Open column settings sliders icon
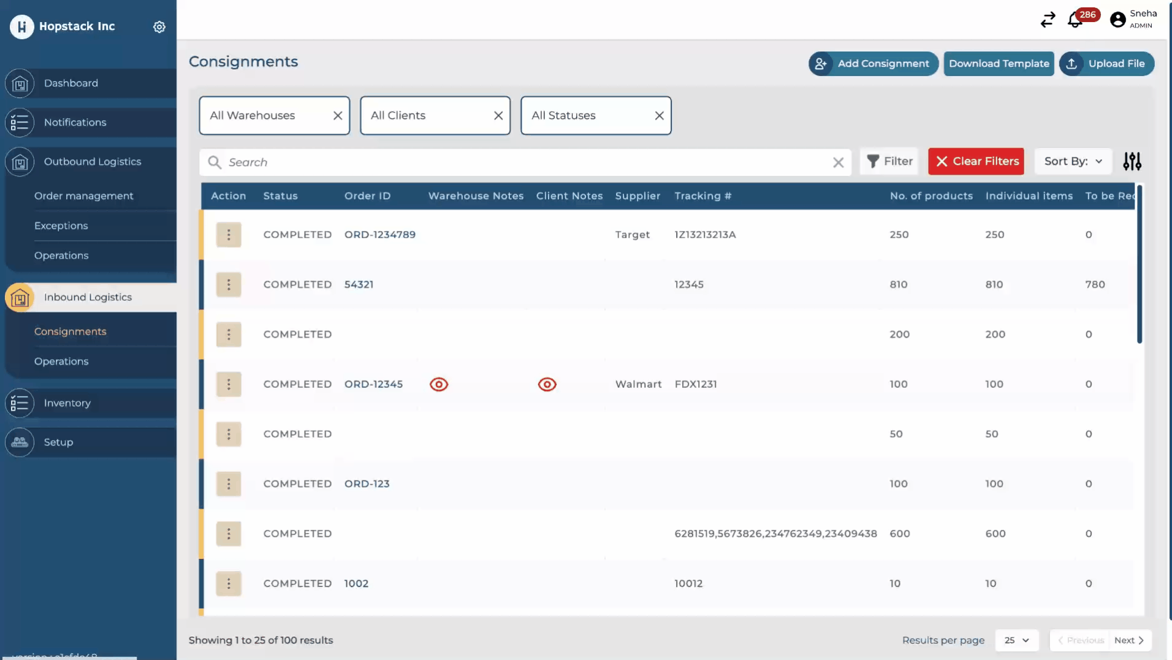Image resolution: width=1172 pixels, height=660 pixels. pyautogui.click(x=1132, y=162)
